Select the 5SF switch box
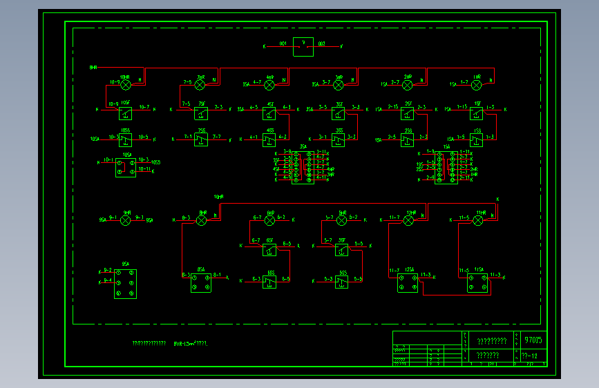Viewport: 599px width, 388px height. [x=341, y=250]
